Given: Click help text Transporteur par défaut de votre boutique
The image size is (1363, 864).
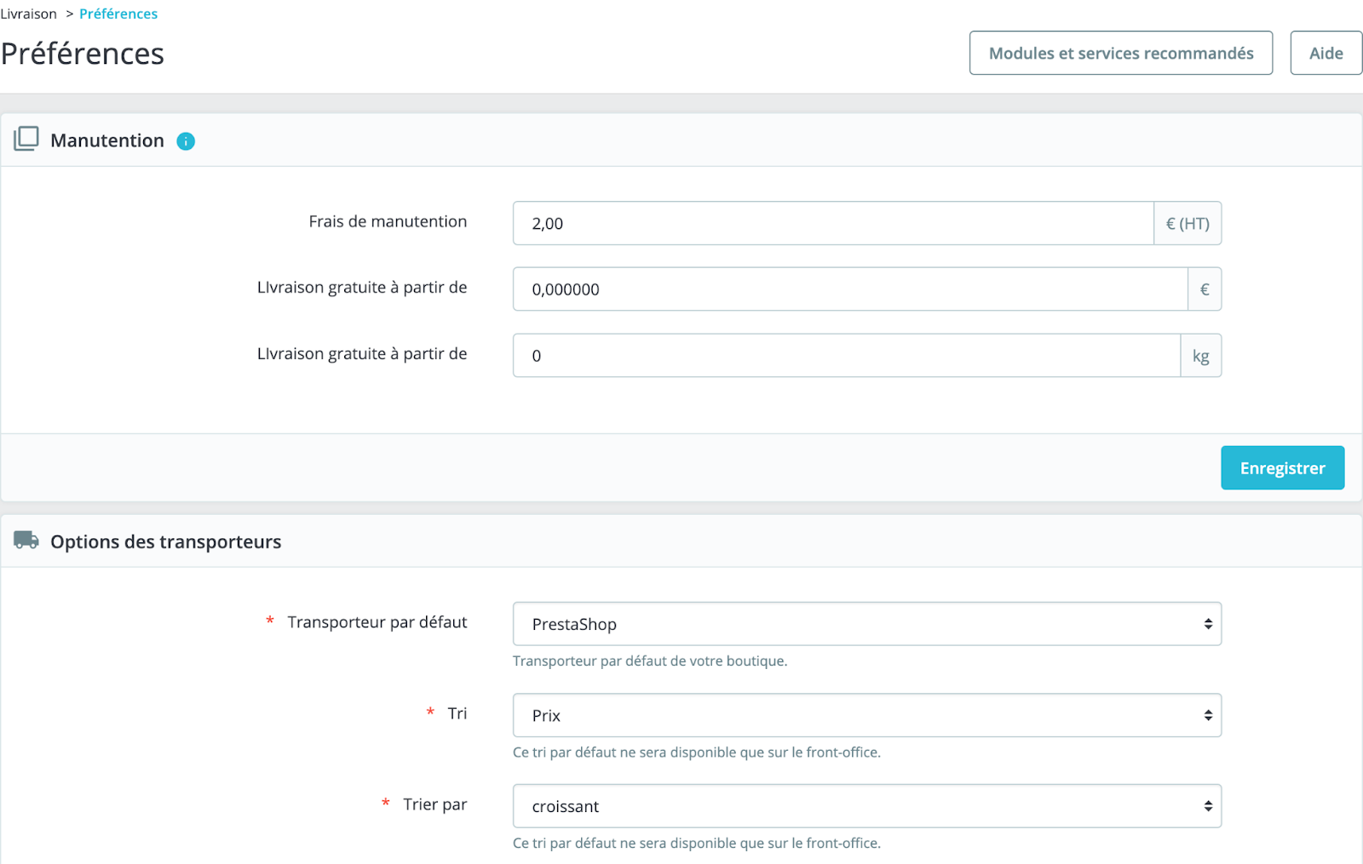Looking at the screenshot, I should coord(650,661).
